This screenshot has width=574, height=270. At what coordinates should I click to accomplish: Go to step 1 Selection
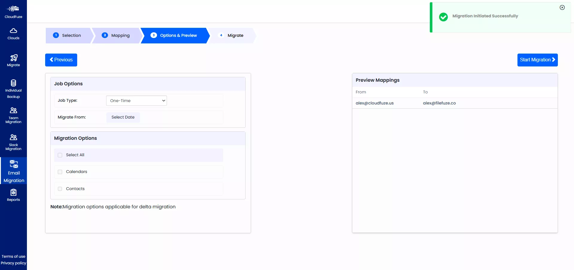point(68,35)
